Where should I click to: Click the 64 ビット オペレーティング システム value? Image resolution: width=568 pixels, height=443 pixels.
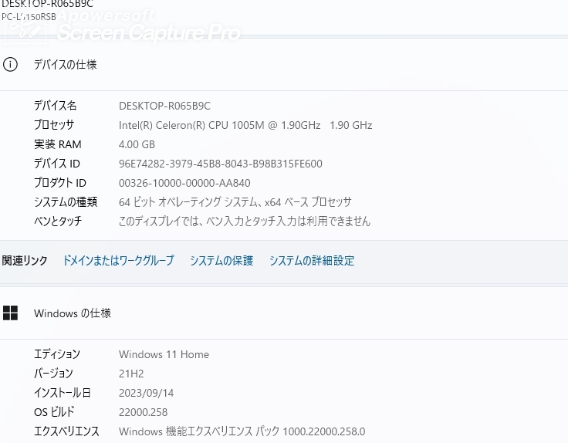point(235,201)
